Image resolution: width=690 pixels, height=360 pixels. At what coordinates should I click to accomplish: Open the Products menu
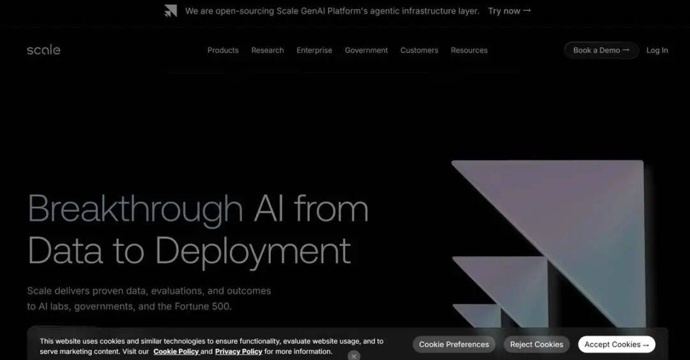tap(223, 50)
